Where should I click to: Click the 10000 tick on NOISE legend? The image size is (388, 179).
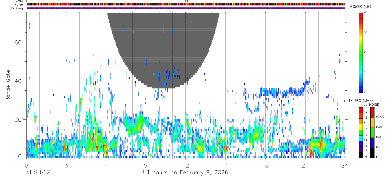click(380, 116)
